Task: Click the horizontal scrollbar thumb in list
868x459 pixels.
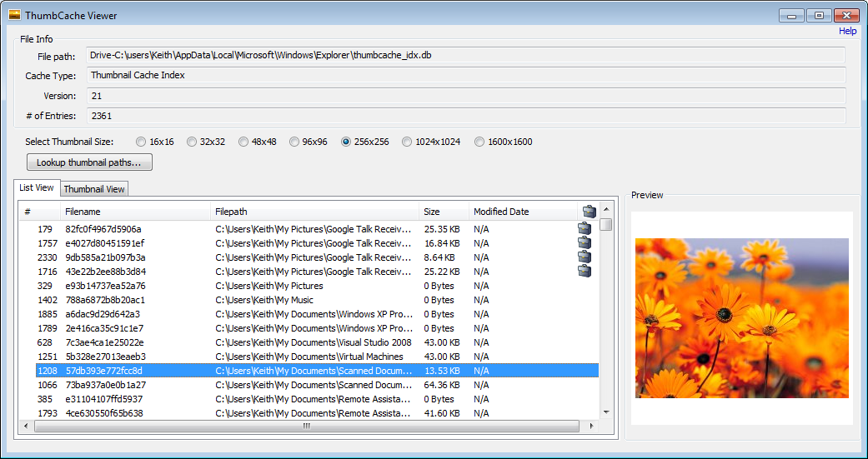Action: (306, 426)
